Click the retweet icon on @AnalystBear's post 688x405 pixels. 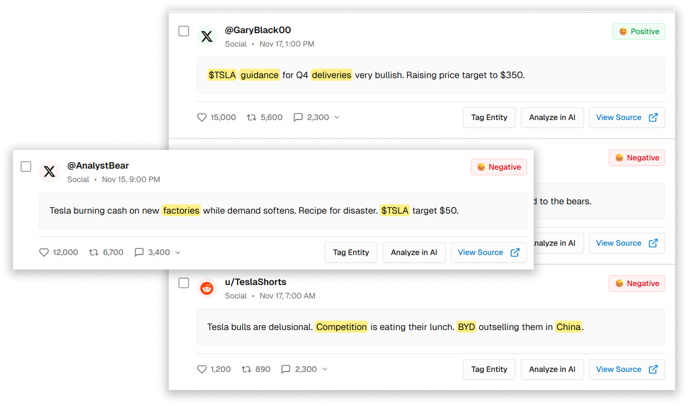[x=94, y=252]
